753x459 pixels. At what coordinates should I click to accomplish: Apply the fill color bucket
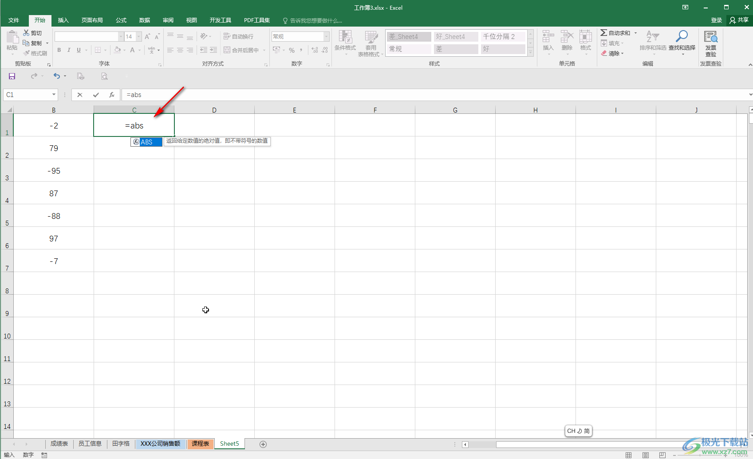[x=117, y=50]
